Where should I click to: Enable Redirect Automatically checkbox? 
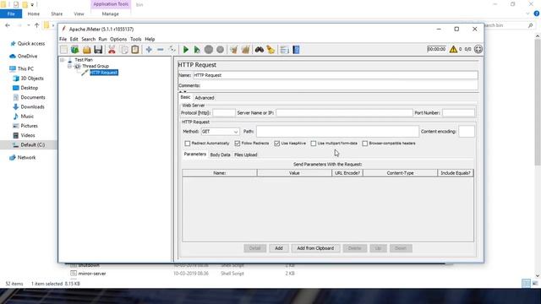coord(188,143)
